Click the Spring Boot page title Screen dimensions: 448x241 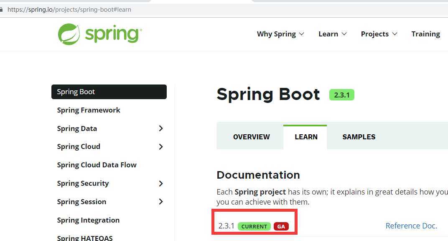268,94
